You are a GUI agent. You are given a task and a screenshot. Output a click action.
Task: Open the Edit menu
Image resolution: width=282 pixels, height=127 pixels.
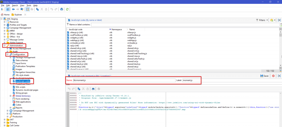(x=8, y=5)
